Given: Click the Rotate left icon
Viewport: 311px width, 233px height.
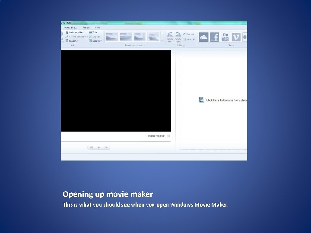Looking at the screenshot, I should (x=170, y=34).
